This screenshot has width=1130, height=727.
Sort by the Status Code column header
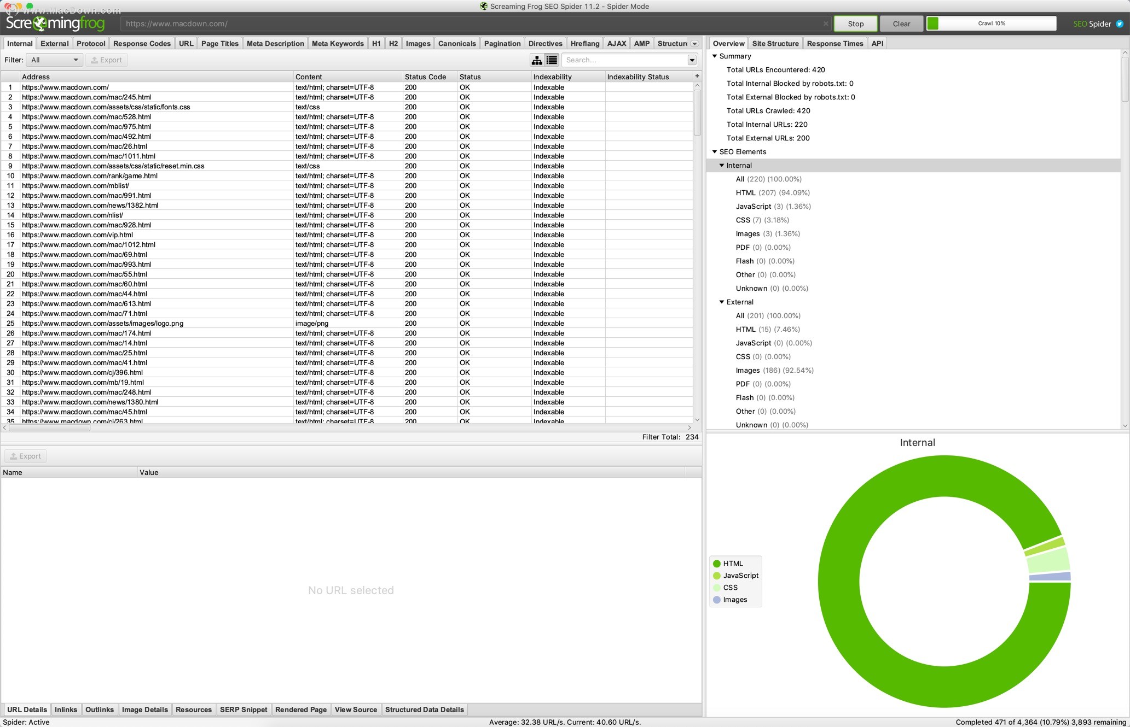pos(430,77)
